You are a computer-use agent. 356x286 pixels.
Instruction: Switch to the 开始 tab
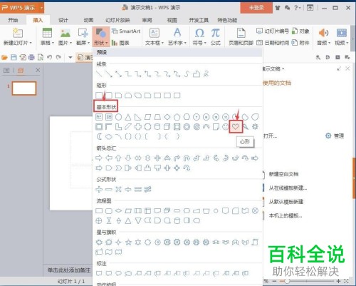click(13, 20)
